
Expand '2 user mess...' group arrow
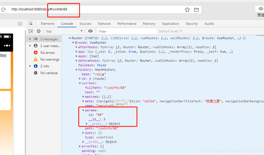click(30, 46)
